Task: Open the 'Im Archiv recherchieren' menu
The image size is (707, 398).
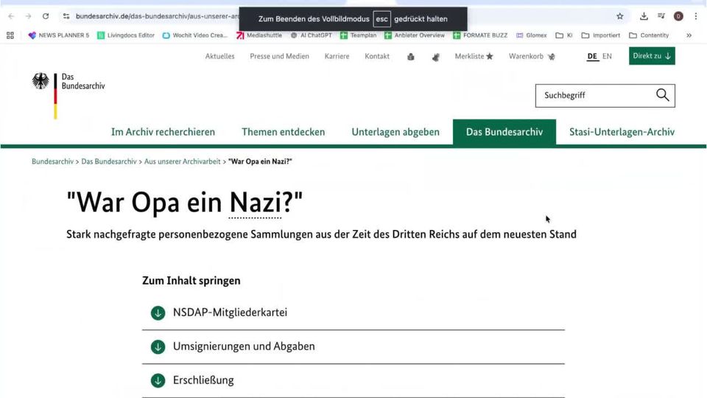Action: [x=163, y=132]
